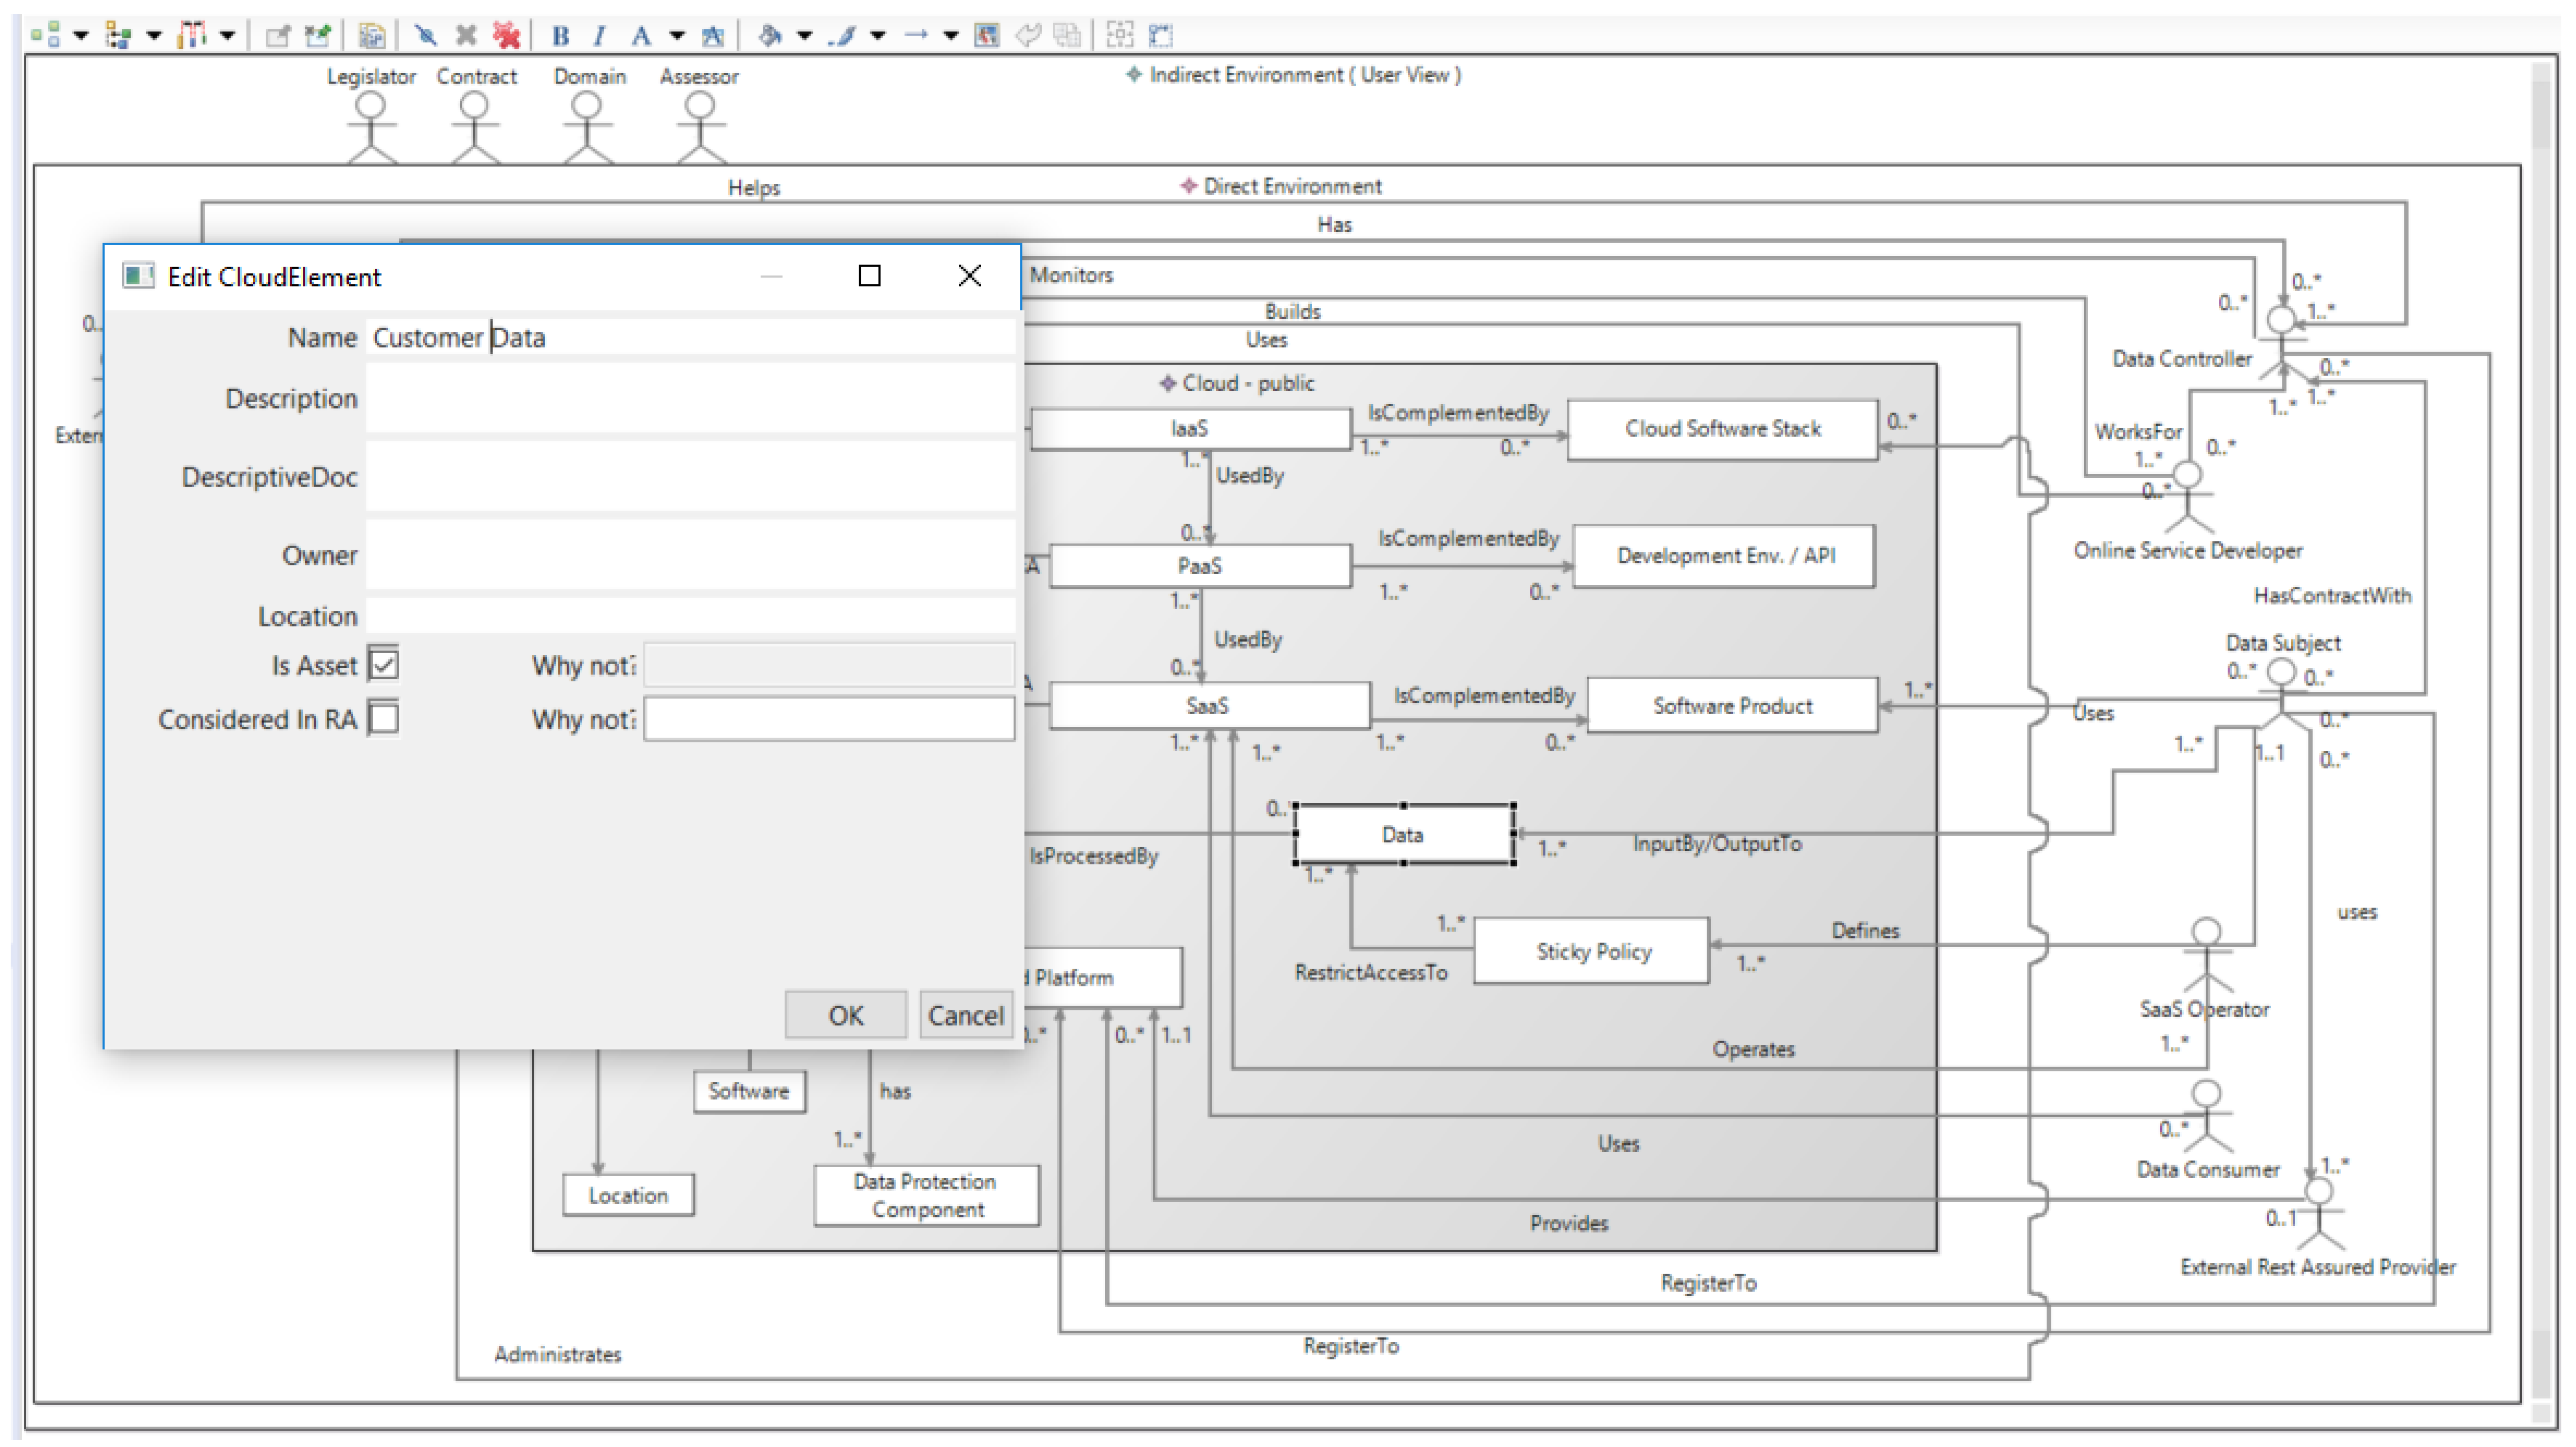This screenshot has height=1447, width=2576.
Task: Expand the line style arrow dropdown
Action: pyautogui.click(x=951, y=36)
